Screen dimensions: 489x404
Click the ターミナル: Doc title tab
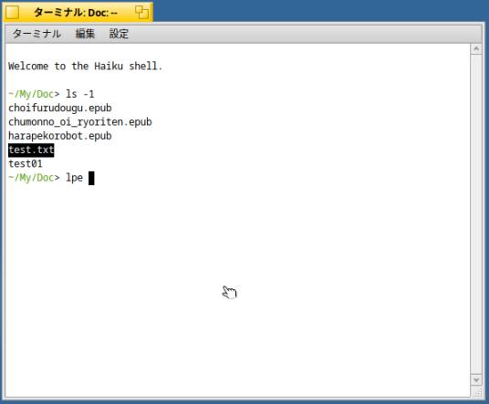point(78,13)
